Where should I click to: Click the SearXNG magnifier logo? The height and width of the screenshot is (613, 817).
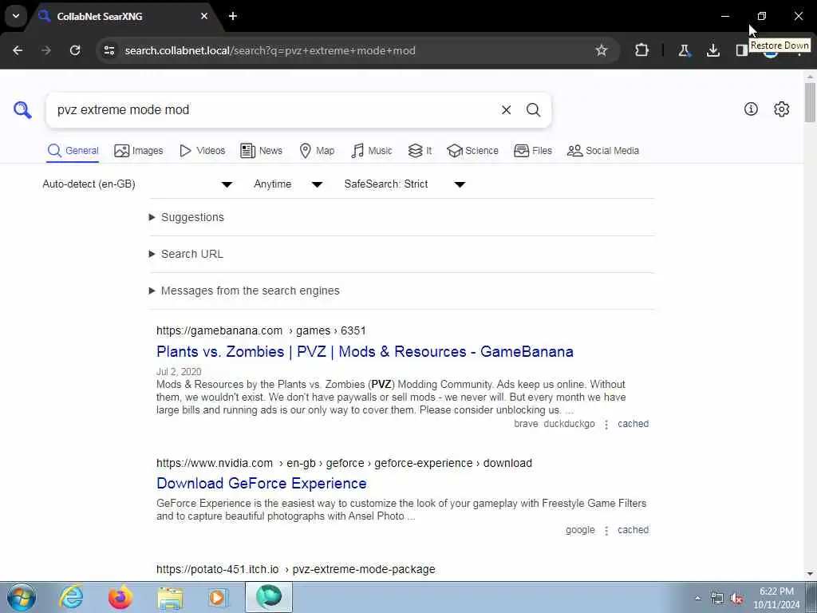[22, 110]
